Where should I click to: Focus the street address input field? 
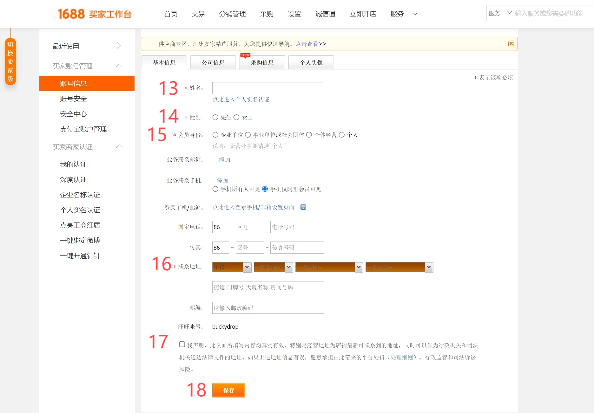click(268, 287)
